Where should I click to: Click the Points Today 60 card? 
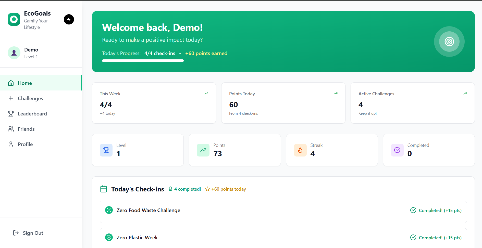coord(283,103)
